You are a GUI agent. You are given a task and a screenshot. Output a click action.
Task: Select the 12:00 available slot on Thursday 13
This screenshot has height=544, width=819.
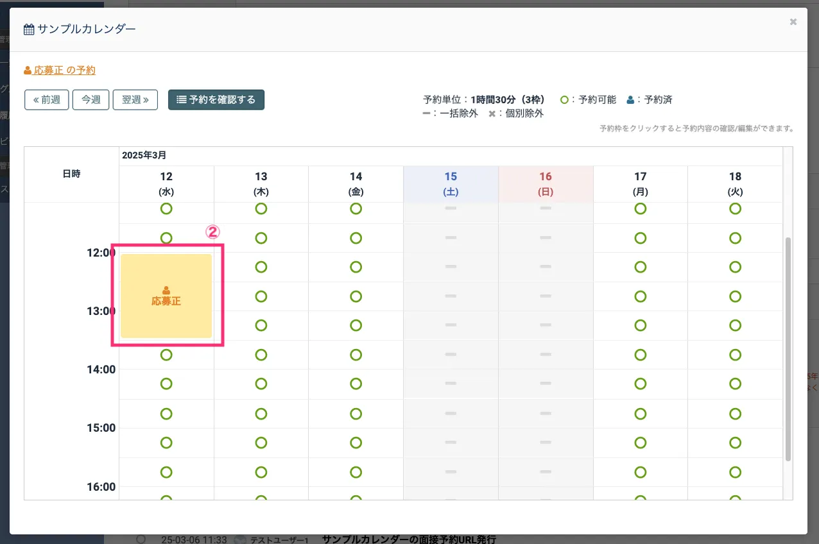coord(261,267)
